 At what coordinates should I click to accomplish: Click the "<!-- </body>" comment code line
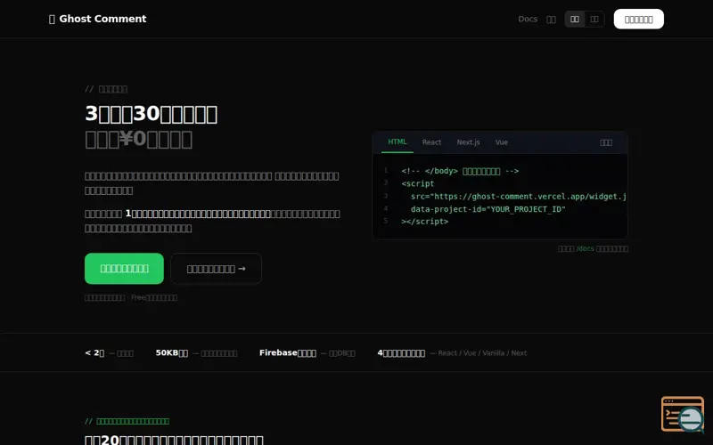[460, 171]
